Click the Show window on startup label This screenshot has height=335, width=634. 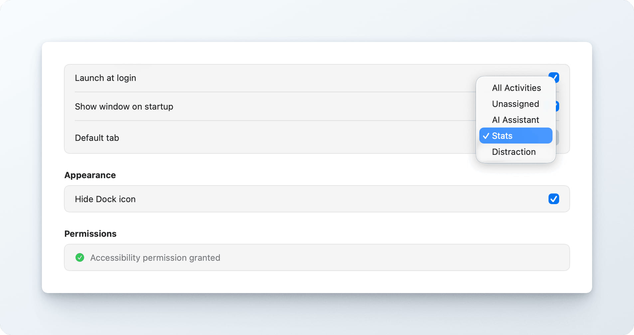tap(124, 107)
